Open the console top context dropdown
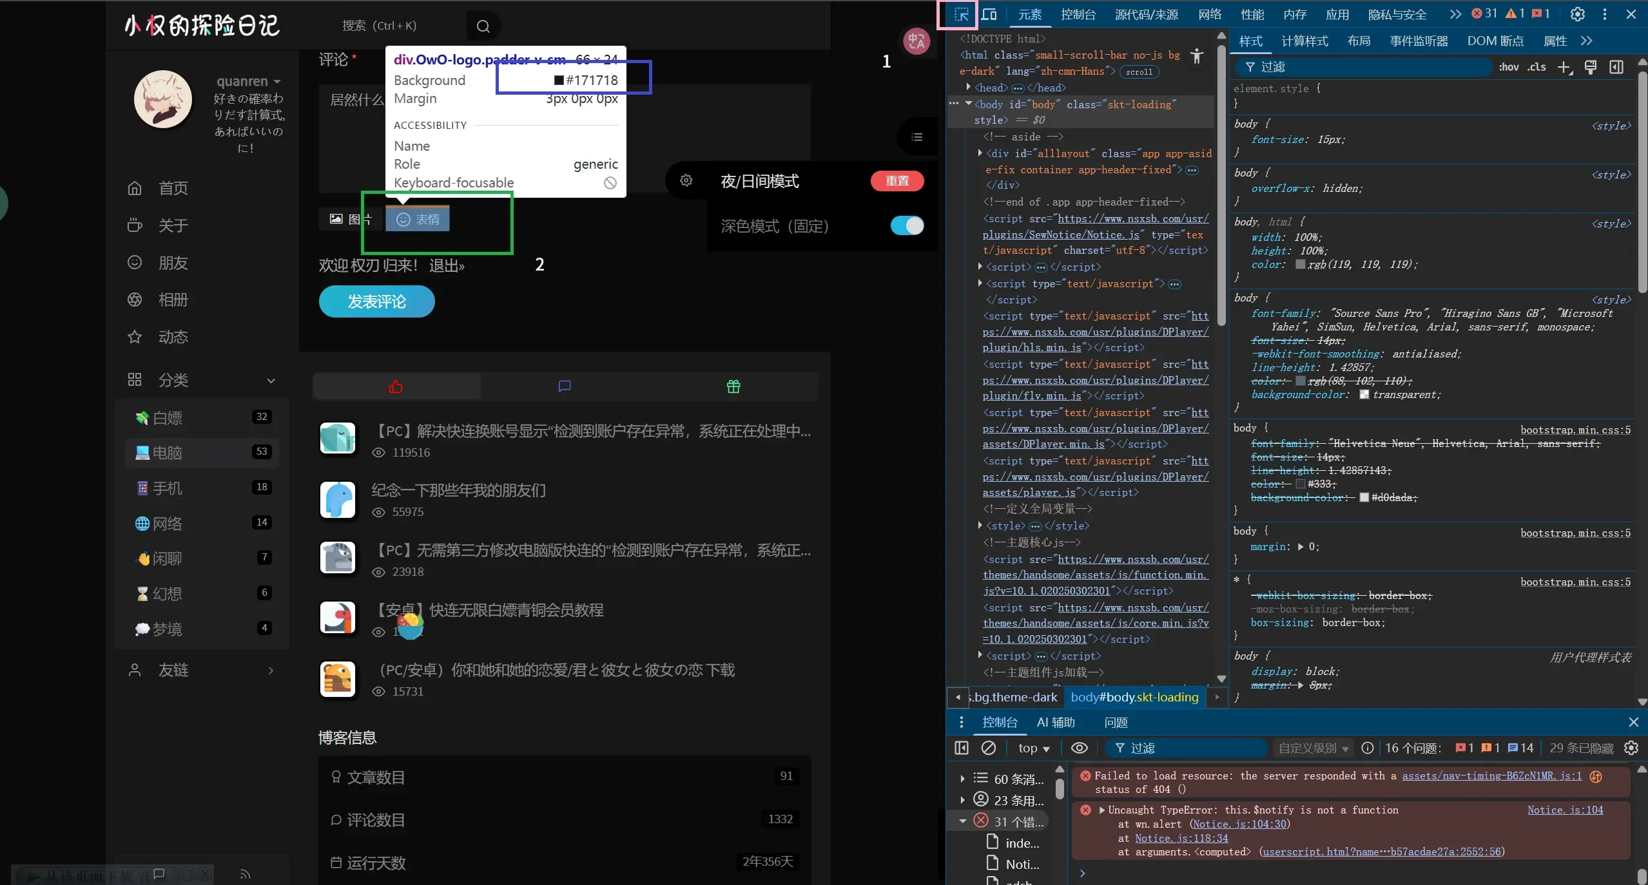The image size is (1648, 885). [x=1034, y=748]
